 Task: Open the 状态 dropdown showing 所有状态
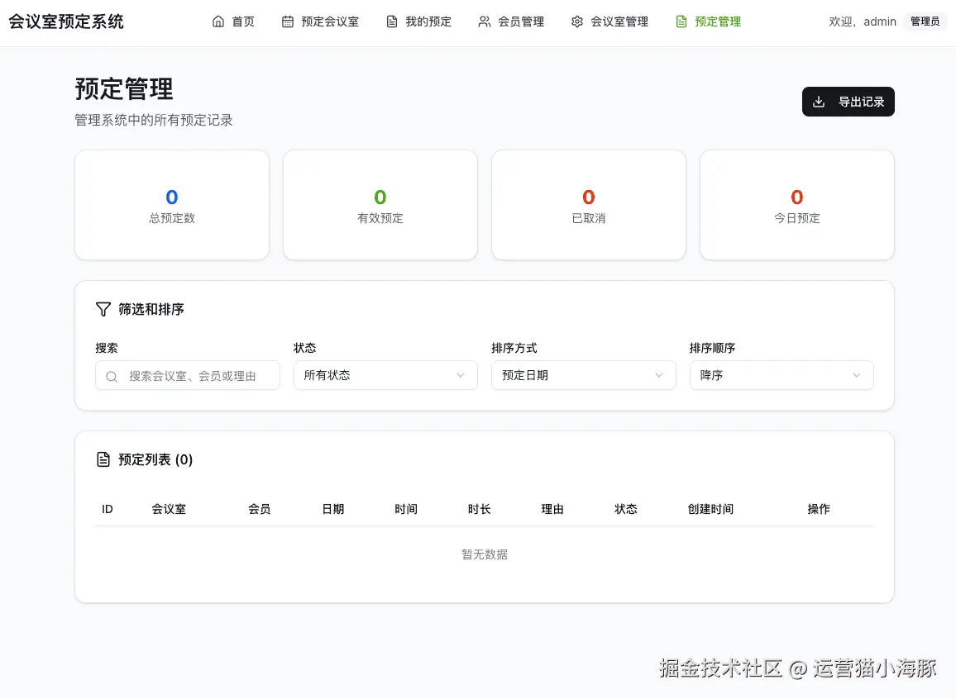tap(385, 375)
